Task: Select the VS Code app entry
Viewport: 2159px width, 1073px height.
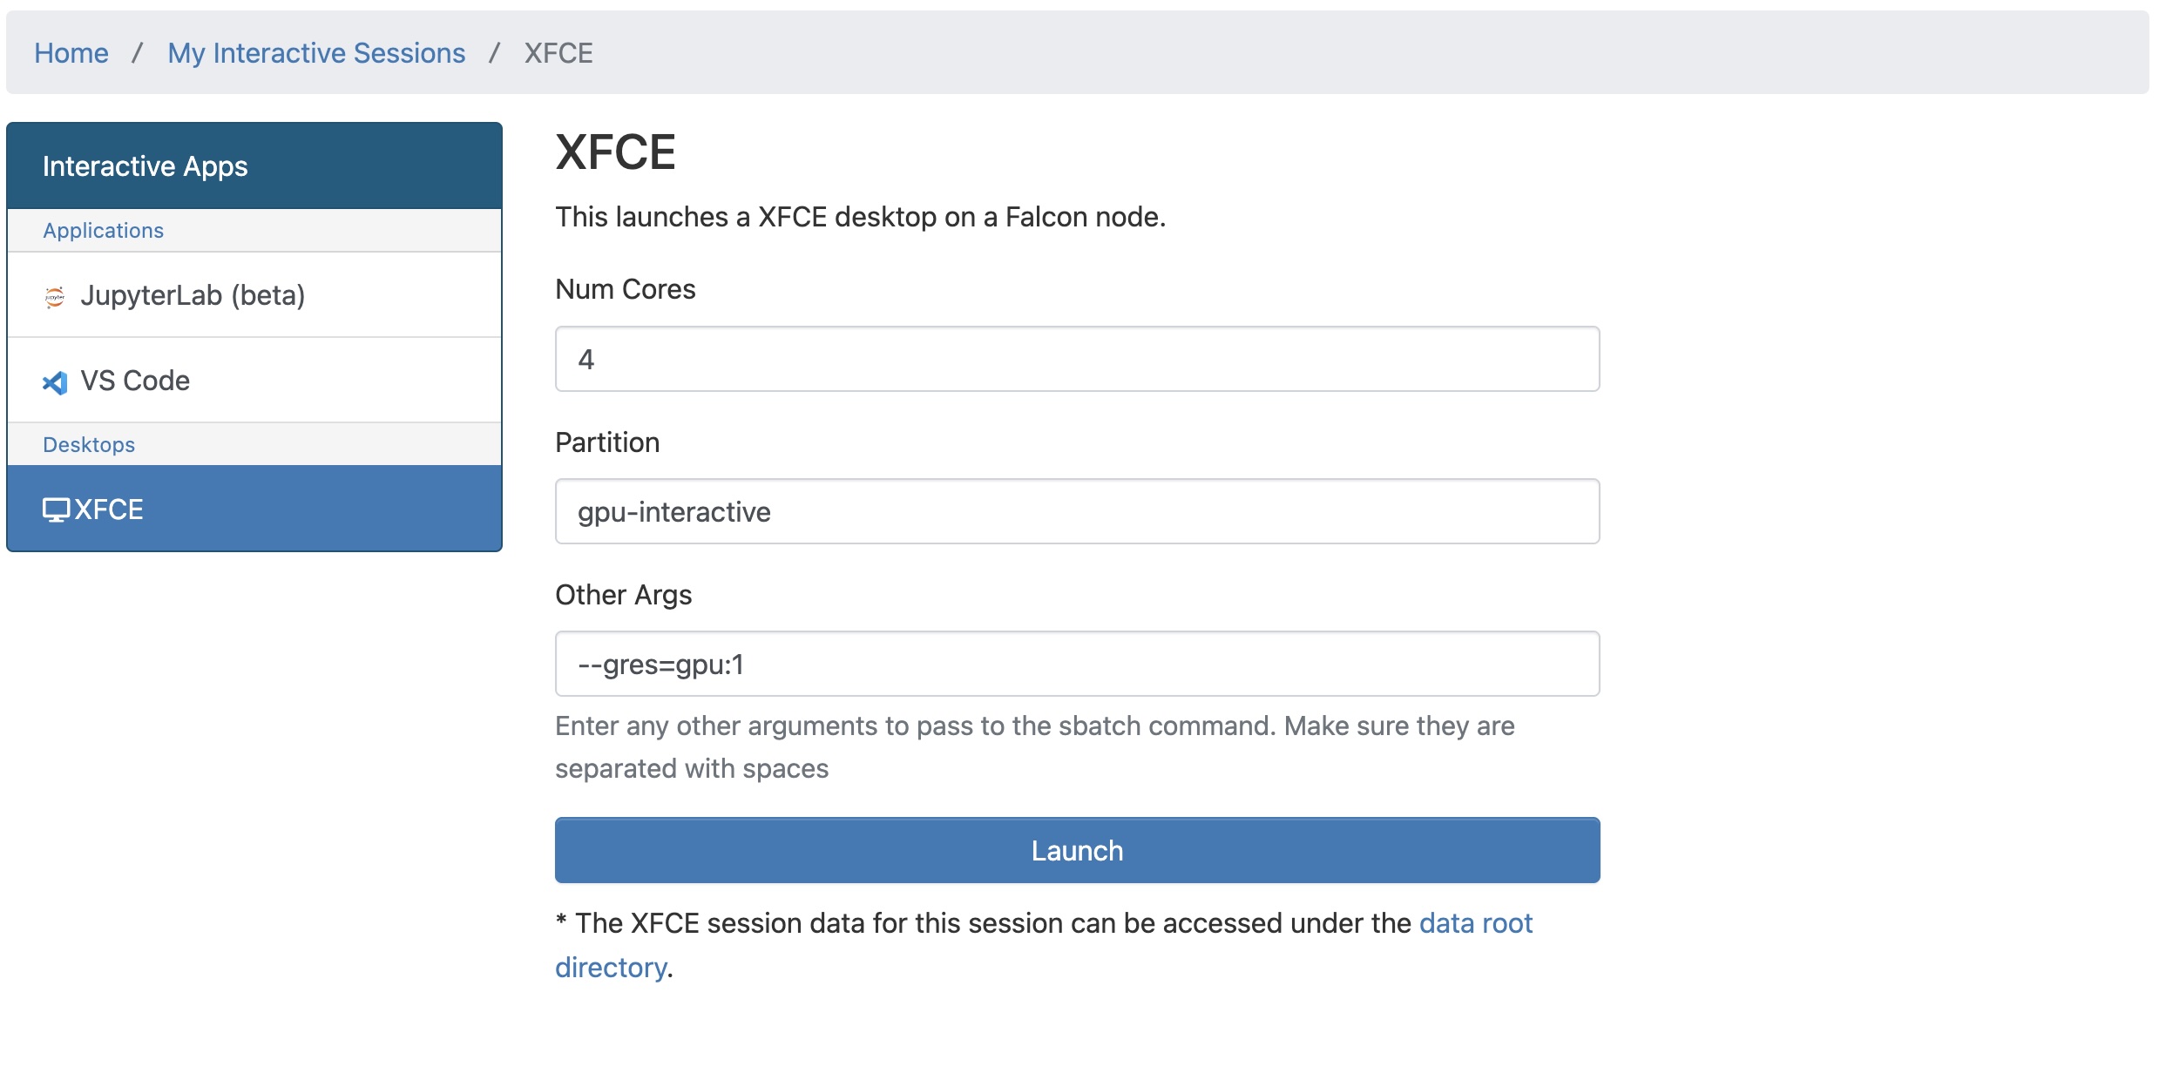Action: coord(135,381)
